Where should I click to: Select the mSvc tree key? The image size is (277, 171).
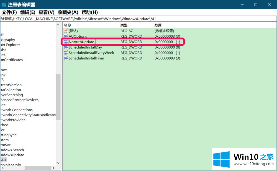[6, 145]
